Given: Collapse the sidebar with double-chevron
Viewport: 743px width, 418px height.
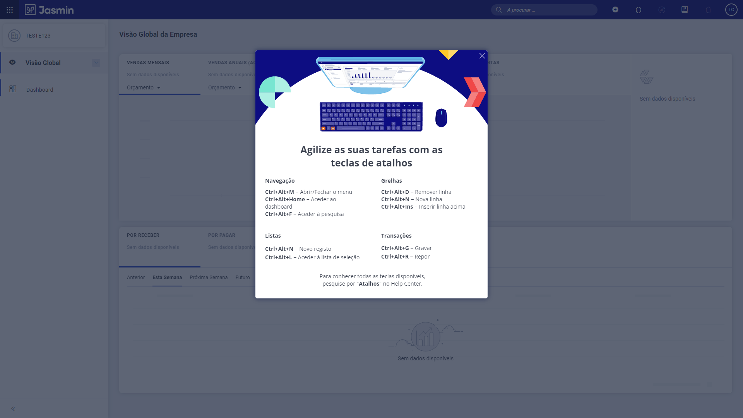Looking at the screenshot, I should click(x=13, y=409).
